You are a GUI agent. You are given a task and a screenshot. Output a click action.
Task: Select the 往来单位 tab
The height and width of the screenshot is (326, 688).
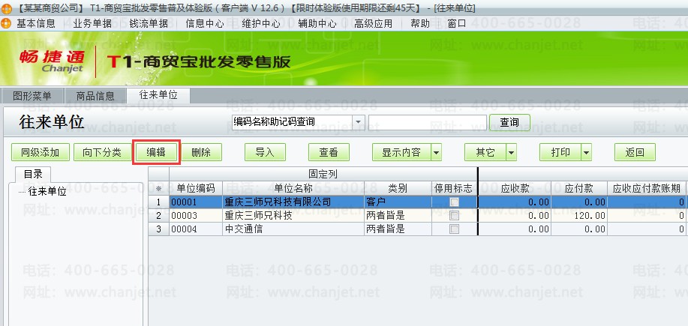click(158, 95)
